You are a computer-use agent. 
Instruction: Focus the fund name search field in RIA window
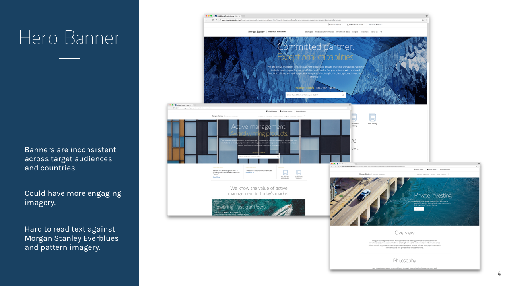point(315,95)
